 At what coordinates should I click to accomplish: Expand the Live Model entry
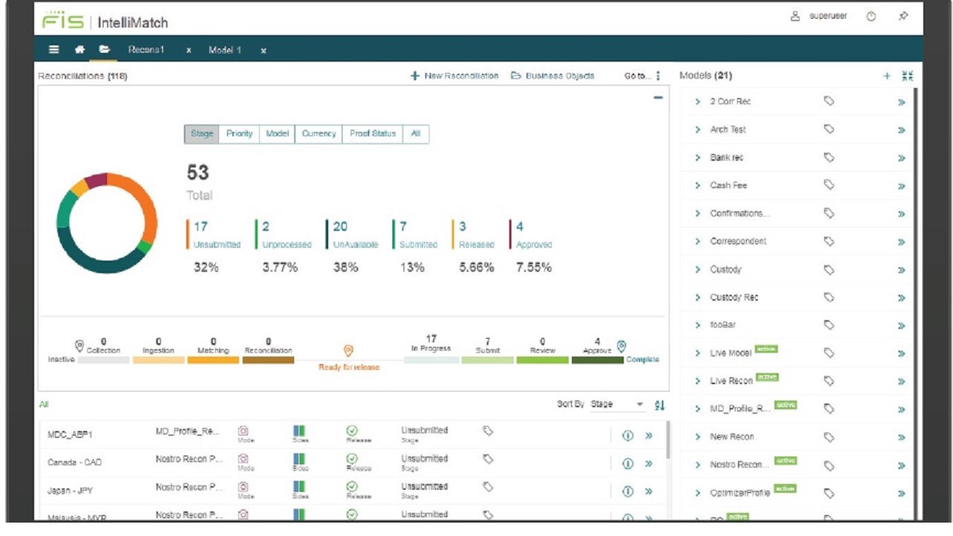(x=698, y=353)
